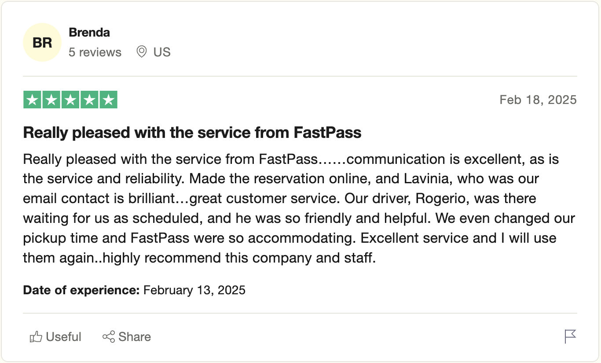Open Brenda's reviewer profile name
Viewport: 601px width, 363px height.
89,33
